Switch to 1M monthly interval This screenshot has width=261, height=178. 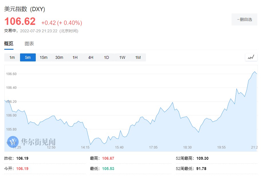(138, 57)
